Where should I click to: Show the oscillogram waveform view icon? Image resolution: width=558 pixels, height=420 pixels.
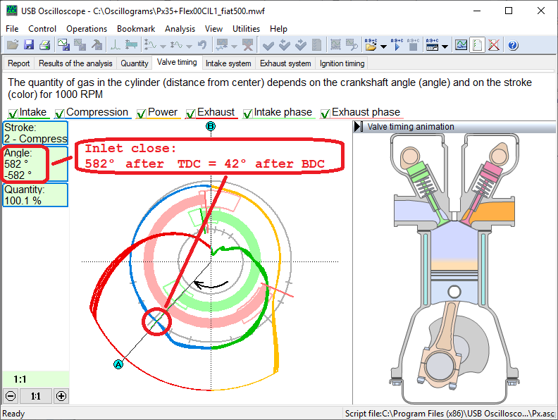[x=461, y=45]
